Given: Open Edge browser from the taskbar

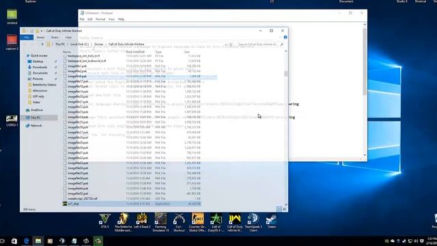Looking at the screenshot, I should coord(26,241).
